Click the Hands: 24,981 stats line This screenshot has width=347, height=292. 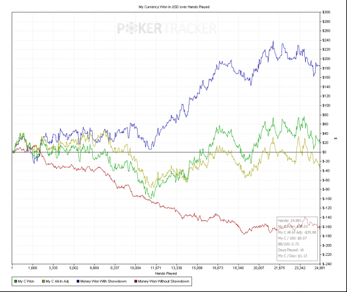[x=289, y=220]
